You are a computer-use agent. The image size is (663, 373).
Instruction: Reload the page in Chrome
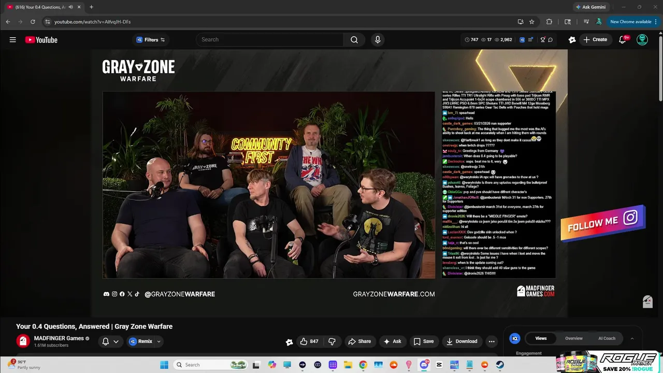(33, 22)
